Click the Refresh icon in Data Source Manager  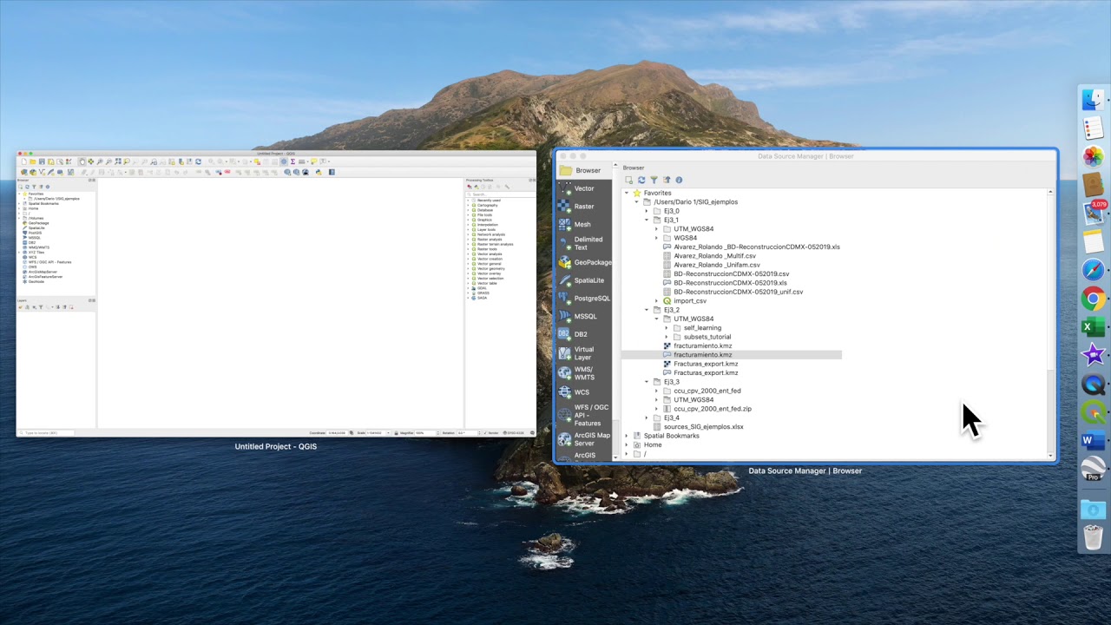click(x=641, y=180)
